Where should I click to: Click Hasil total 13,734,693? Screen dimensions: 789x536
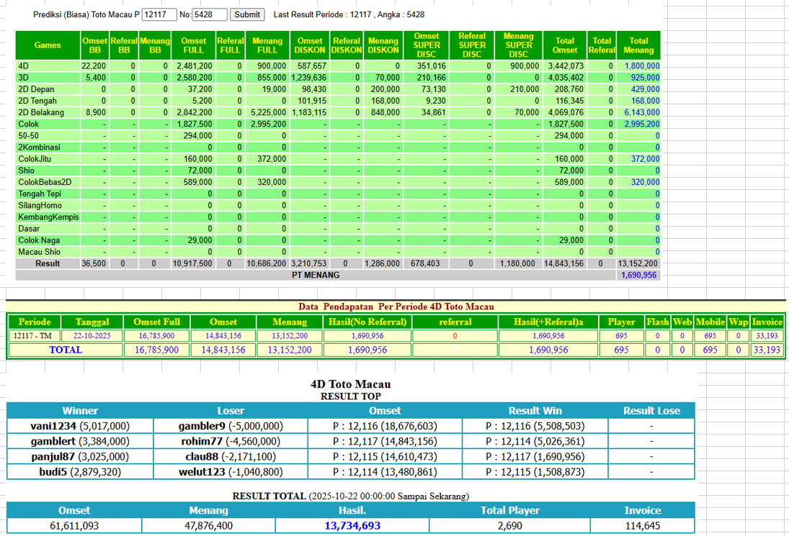point(352,525)
